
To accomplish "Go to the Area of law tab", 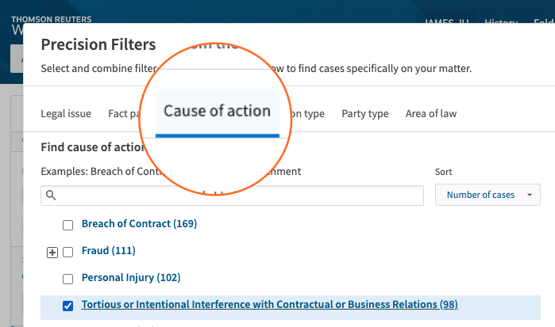I will pos(430,114).
